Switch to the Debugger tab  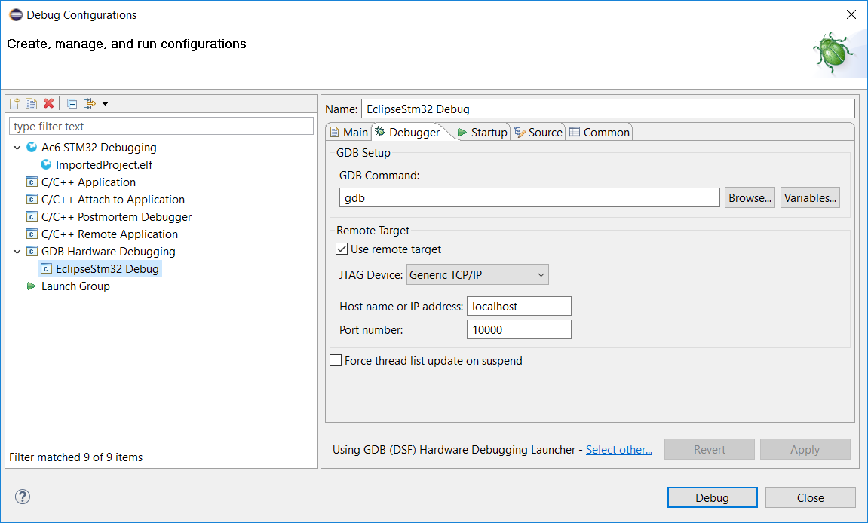(409, 132)
